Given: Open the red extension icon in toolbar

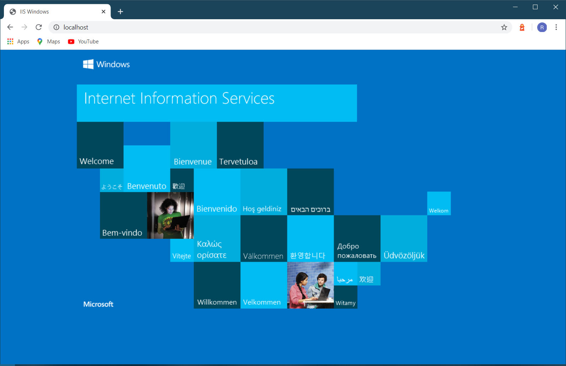Looking at the screenshot, I should pos(522,27).
